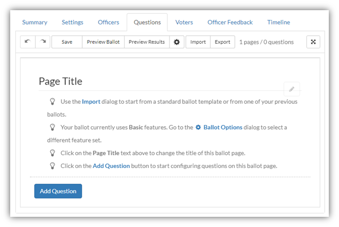Toggle fullscreen expand icon
This screenshot has height=227, width=339.
(x=313, y=42)
